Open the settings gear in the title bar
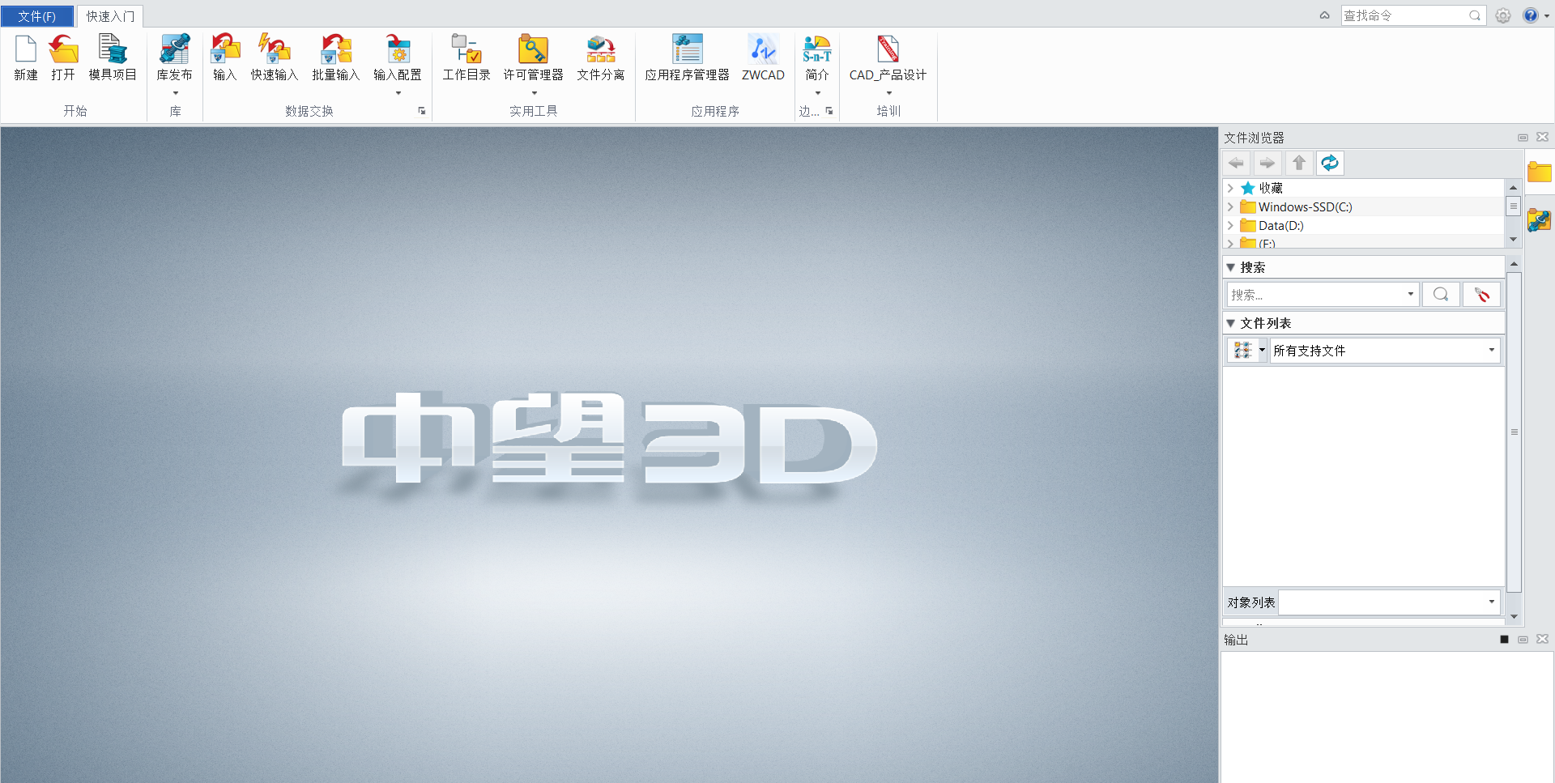The image size is (1555, 783). [x=1503, y=15]
